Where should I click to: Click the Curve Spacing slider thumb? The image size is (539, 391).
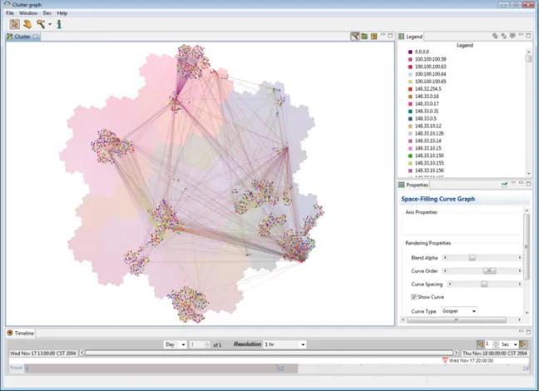coord(484,284)
